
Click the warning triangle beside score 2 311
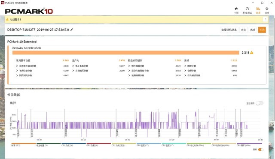pyautogui.click(x=252, y=52)
